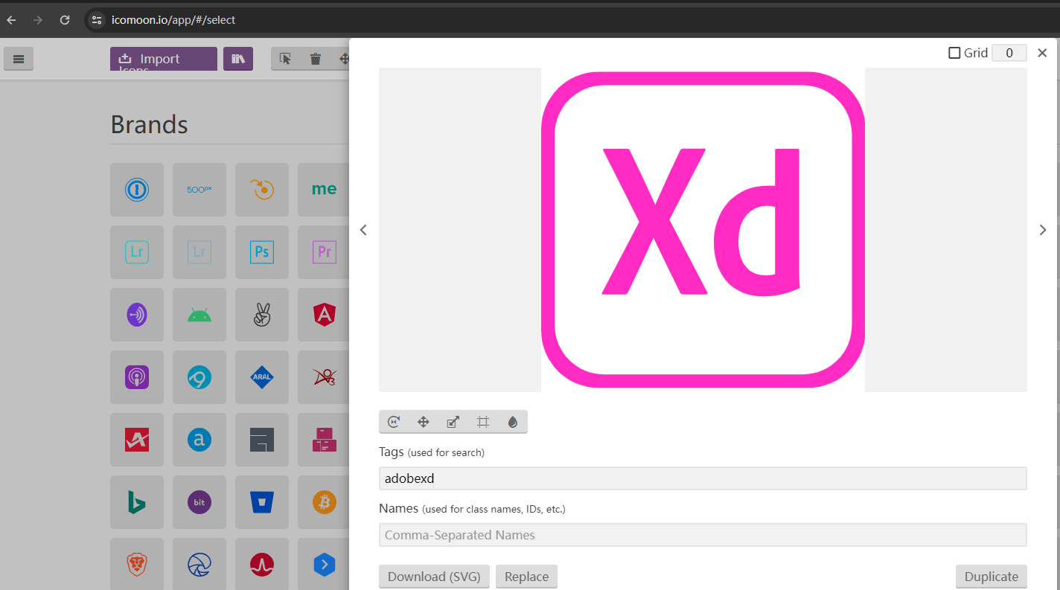Select the Bitbucket bucket icon
This screenshot has width=1060, height=590.
point(262,502)
